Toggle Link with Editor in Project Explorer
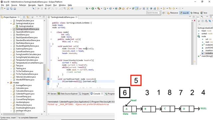The width and height of the screenshot is (213, 120). click(28, 17)
